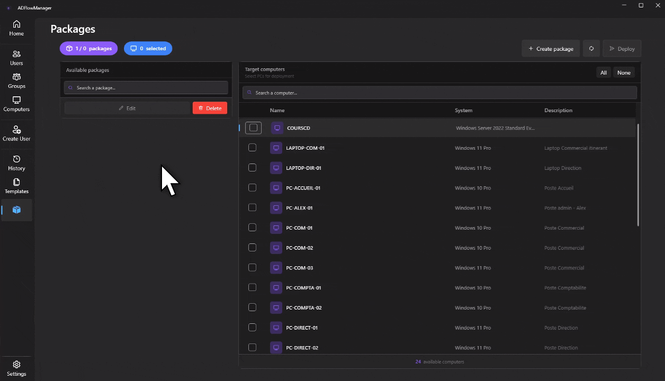
Task: Open the History section
Action: pos(16,164)
